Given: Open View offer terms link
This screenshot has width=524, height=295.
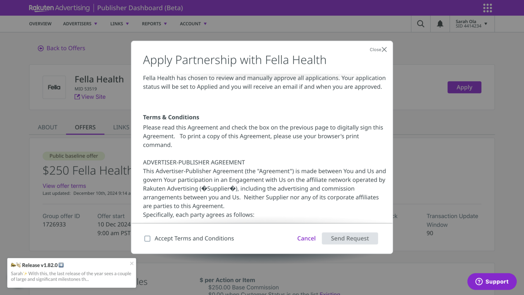Looking at the screenshot, I should click(64, 186).
